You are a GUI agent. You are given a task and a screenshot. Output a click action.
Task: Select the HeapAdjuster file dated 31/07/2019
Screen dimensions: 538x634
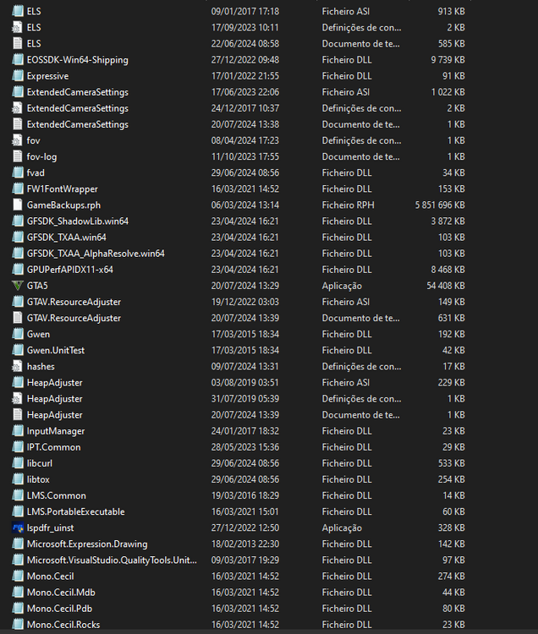54,398
